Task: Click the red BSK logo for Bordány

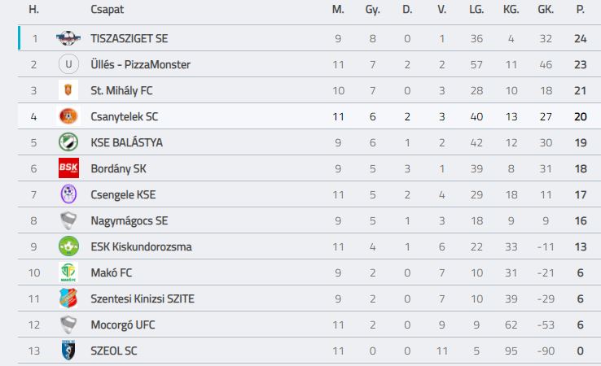Action: click(x=68, y=168)
